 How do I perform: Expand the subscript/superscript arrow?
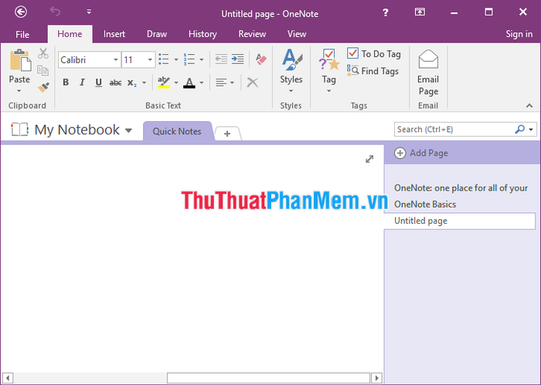145,83
